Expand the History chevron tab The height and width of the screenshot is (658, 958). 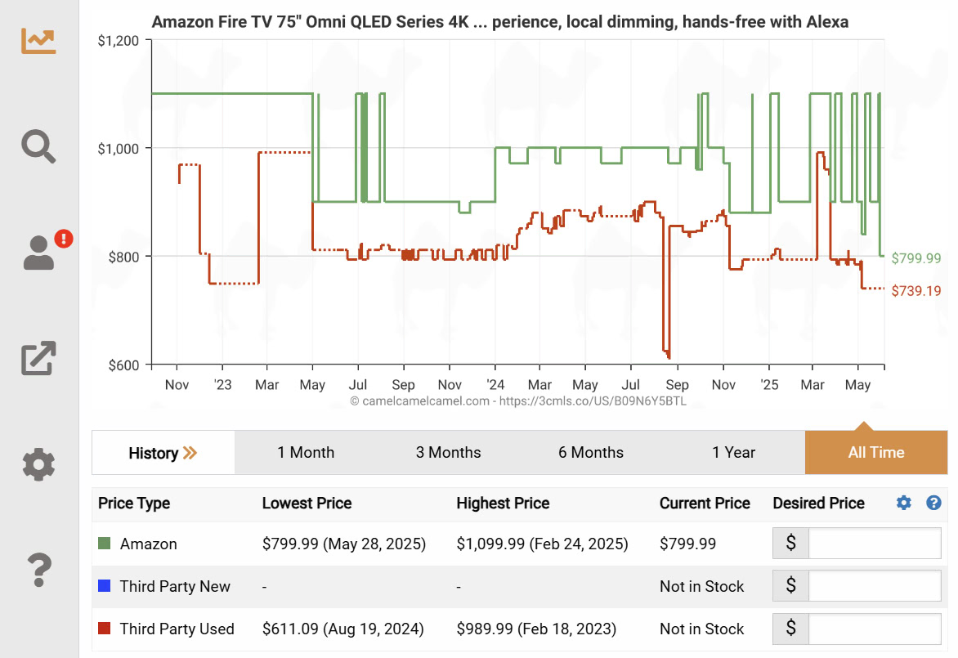click(163, 453)
